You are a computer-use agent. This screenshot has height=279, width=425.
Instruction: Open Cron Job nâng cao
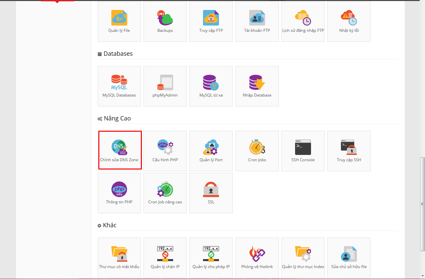[x=165, y=193]
